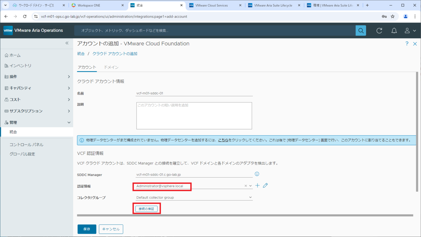Close the Workspace ONE browser tab
This screenshot has height=237, width=421.
[122, 5]
